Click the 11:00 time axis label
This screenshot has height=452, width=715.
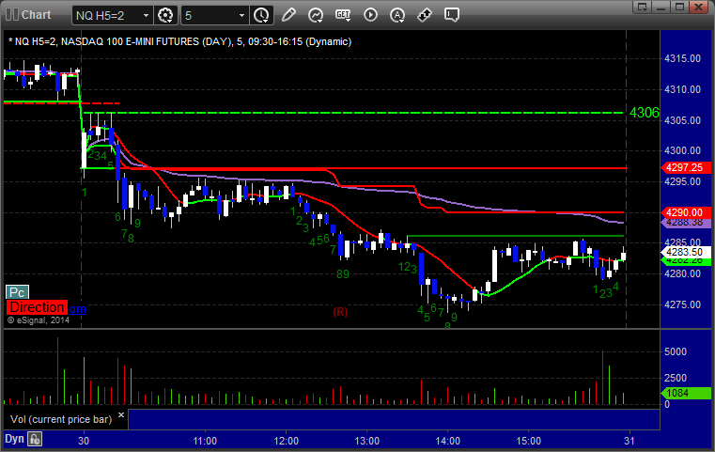205,441
